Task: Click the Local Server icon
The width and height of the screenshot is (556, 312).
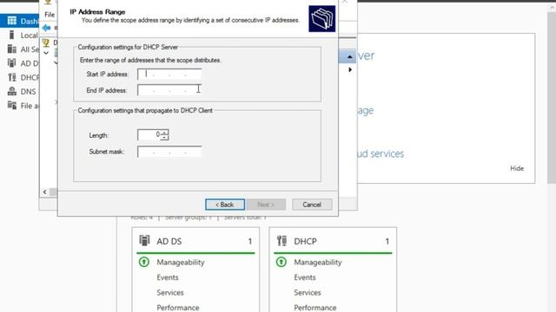Action: (11, 35)
